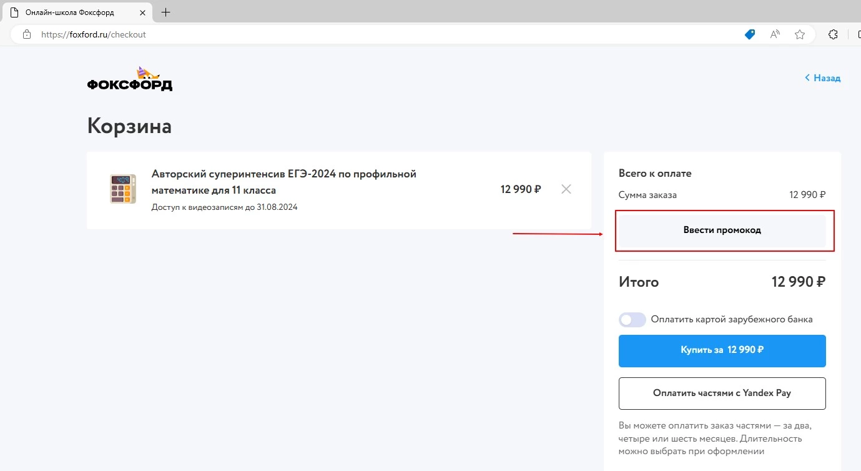
Task: Choose Оплатить частями с Yandex Pay
Action: click(x=722, y=393)
